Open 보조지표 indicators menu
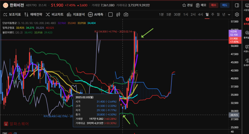249x134 pixels. (x=12, y=15)
